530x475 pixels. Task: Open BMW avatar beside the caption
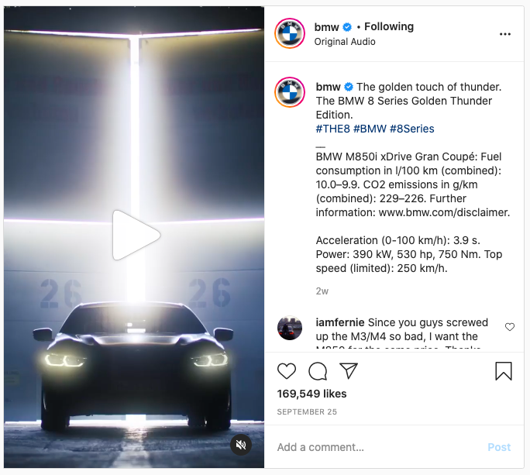290,92
